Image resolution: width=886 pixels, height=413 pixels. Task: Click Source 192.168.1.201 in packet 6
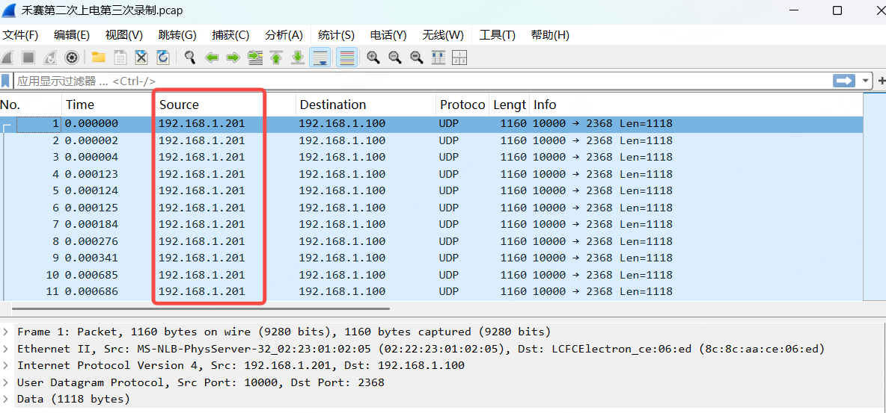point(202,208)
